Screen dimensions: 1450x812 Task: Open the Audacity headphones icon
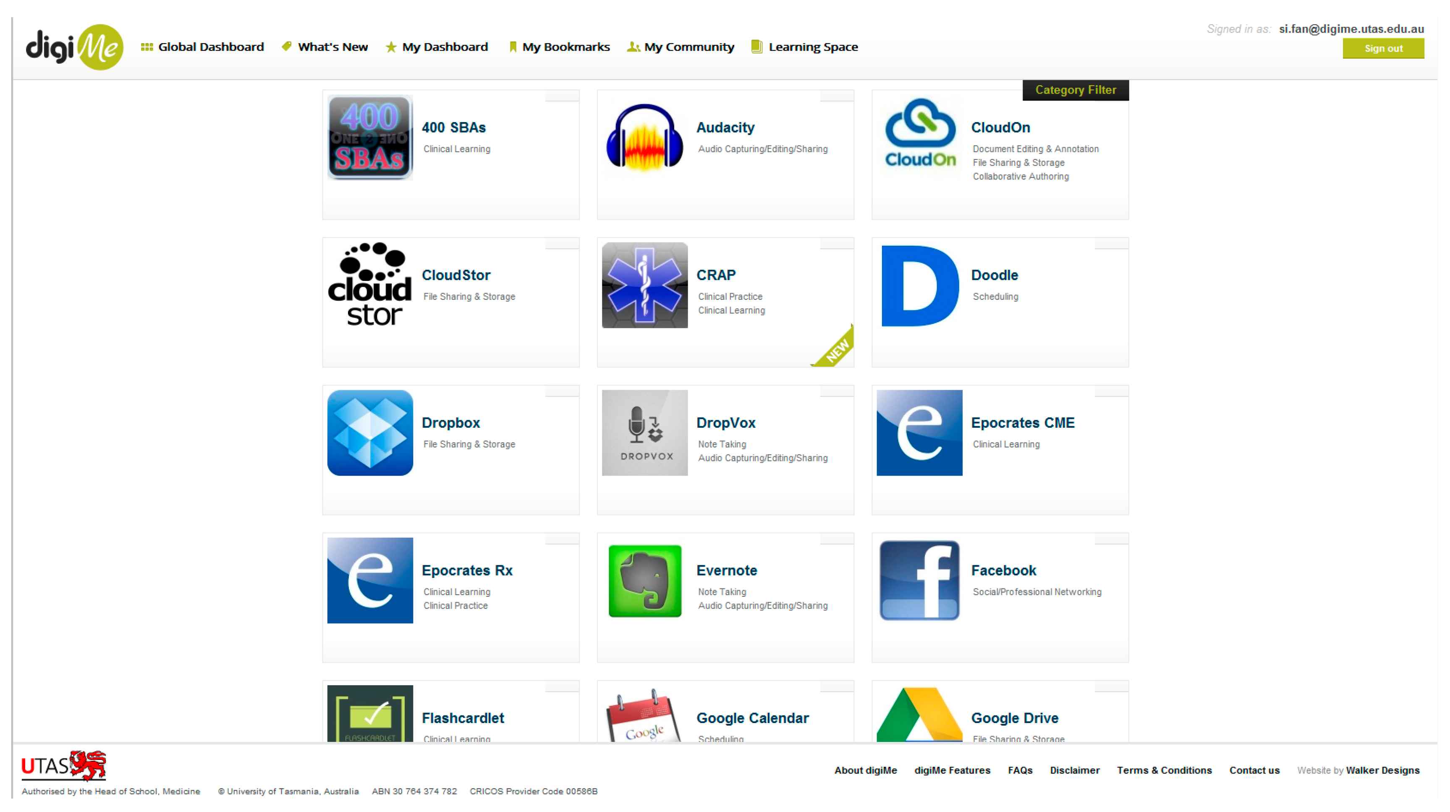point(644,137)
